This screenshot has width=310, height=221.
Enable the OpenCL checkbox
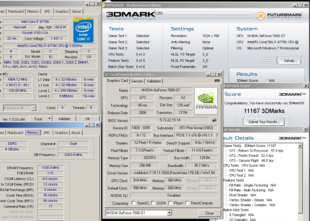pos(134,203)
